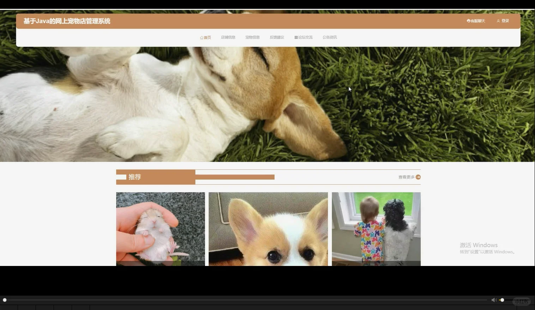Click the site title 基于Java的网上宠物店管理系统
Image resolution: width=535 pixels, height=310 pixels.
[67, 21]
